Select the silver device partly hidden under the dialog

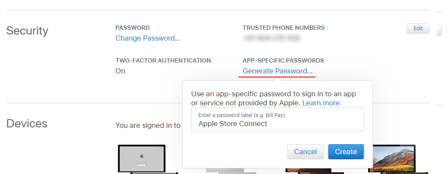coord(232,171)
